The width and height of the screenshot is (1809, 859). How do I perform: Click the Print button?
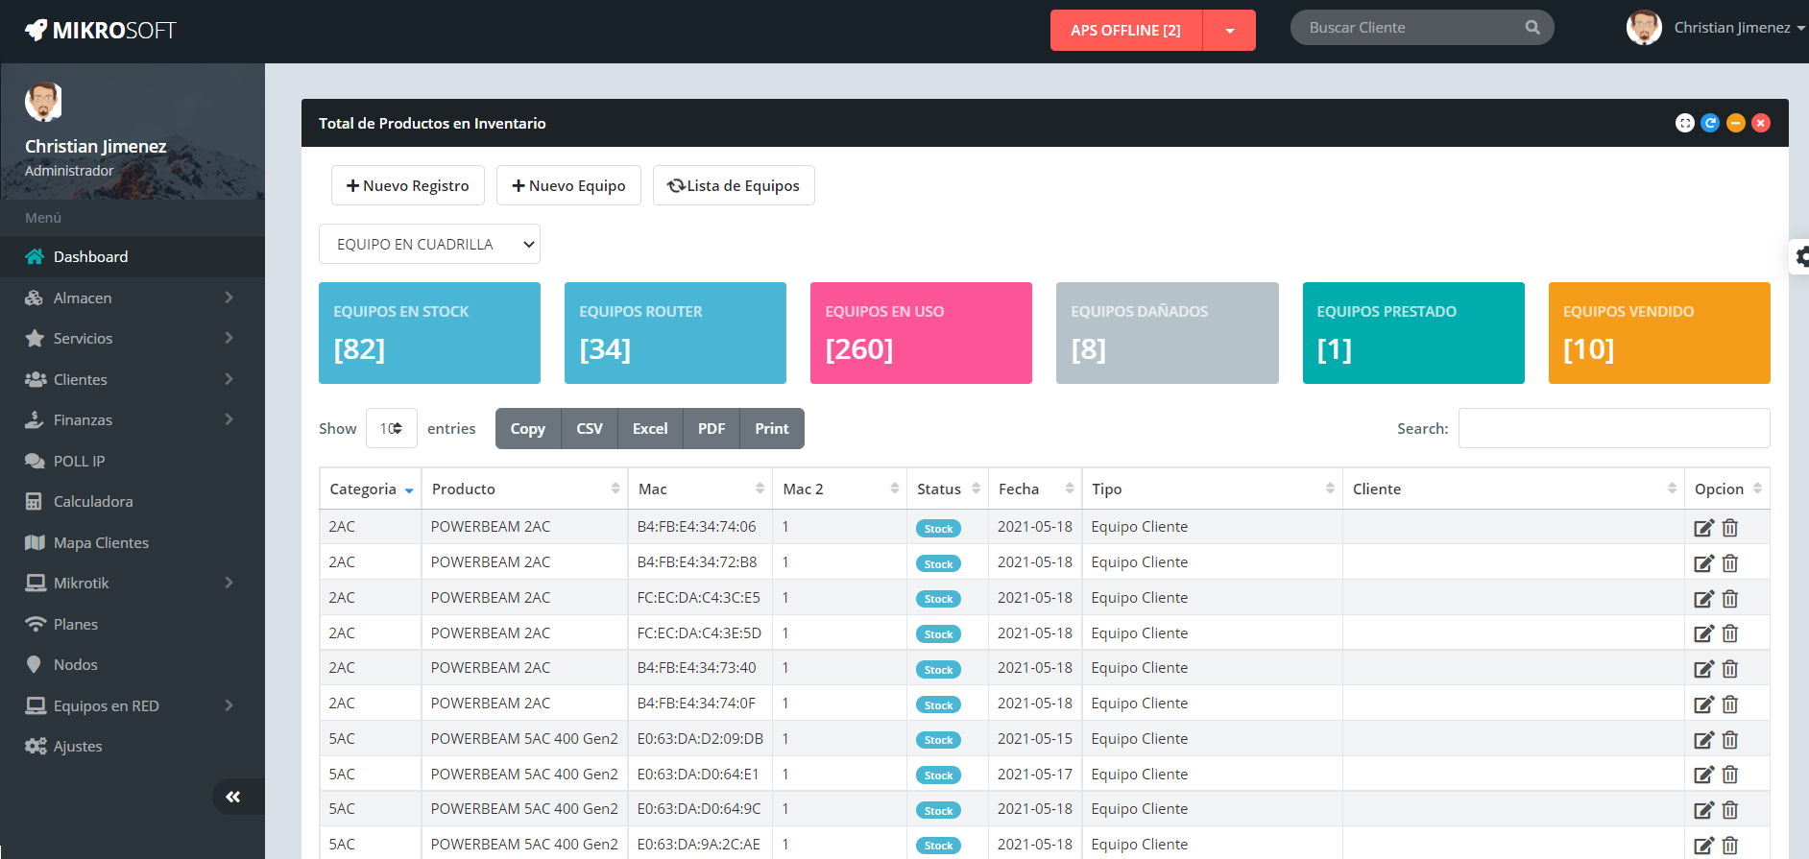pyautogui.click(x=772, y=428)
